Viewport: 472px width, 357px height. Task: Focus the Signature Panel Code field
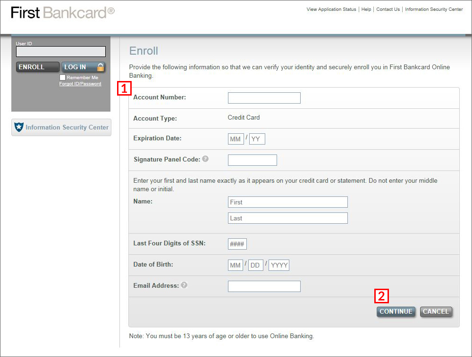(x=252, y=160)
